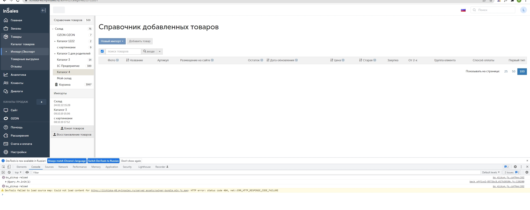
Task: Click the Russian flag language icon
Action: [x=463, y=10]
